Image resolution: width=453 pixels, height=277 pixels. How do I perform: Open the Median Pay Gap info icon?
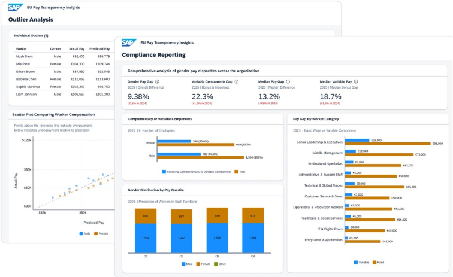[x=288, y=81]
